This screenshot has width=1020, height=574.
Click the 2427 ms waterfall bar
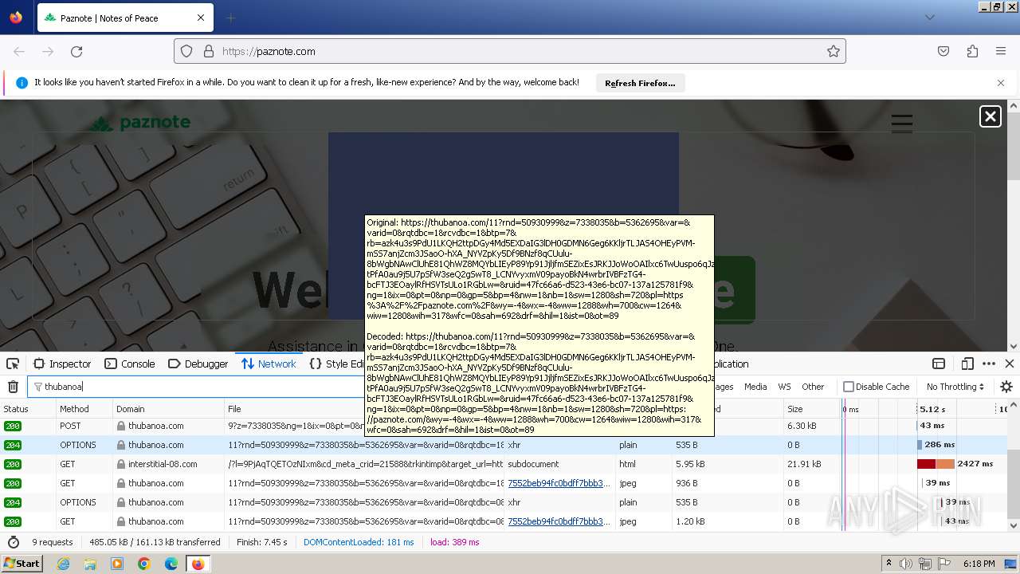936,464
